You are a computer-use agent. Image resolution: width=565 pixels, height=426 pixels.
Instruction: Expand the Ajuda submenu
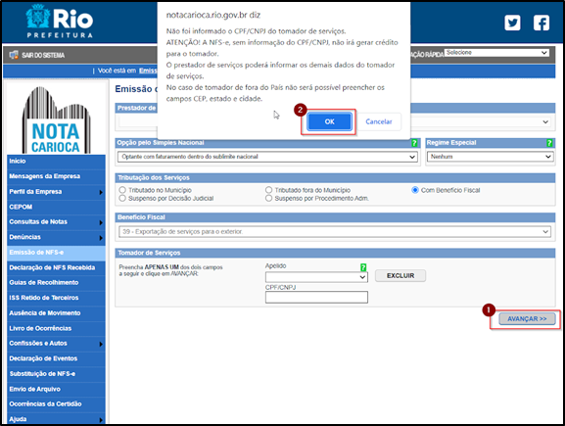click(x=101, y=420)
